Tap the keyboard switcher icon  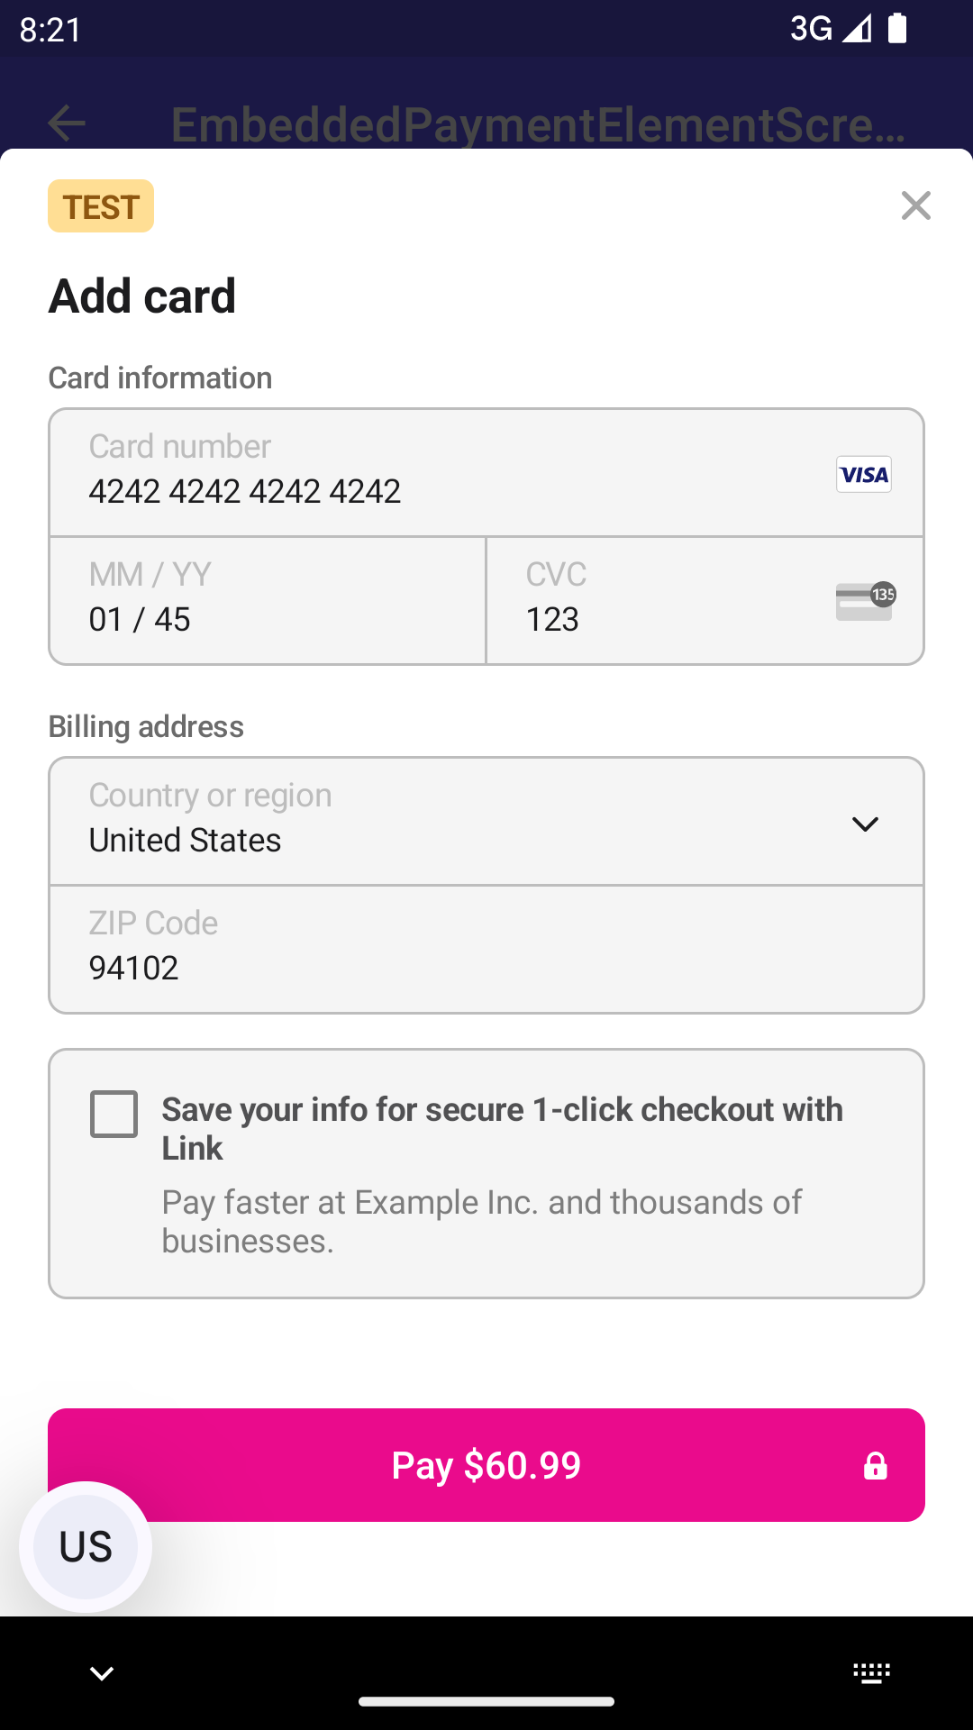click(x=871, y=1673)
